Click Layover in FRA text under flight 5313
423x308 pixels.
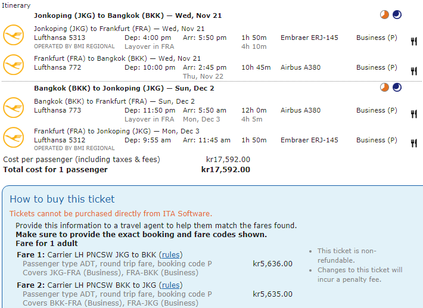tap(150, 46)
